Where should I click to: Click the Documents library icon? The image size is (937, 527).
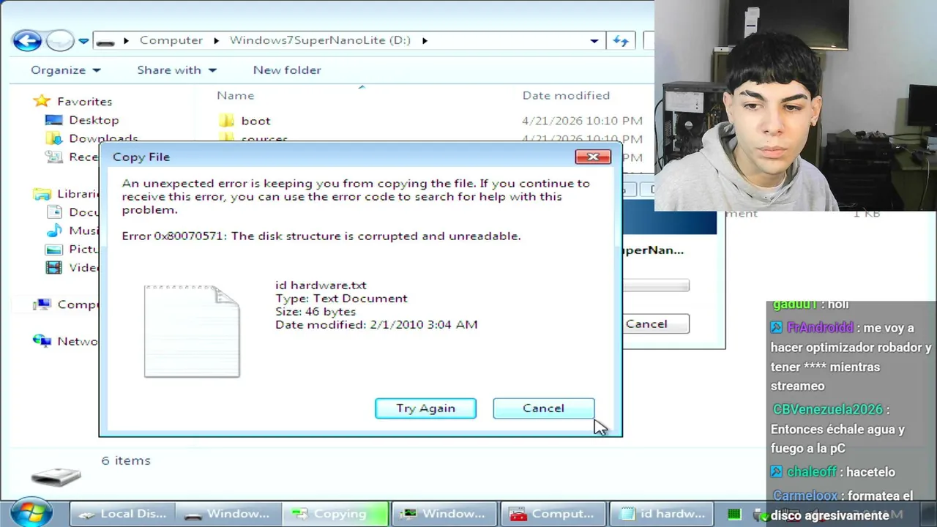point(54,212)
